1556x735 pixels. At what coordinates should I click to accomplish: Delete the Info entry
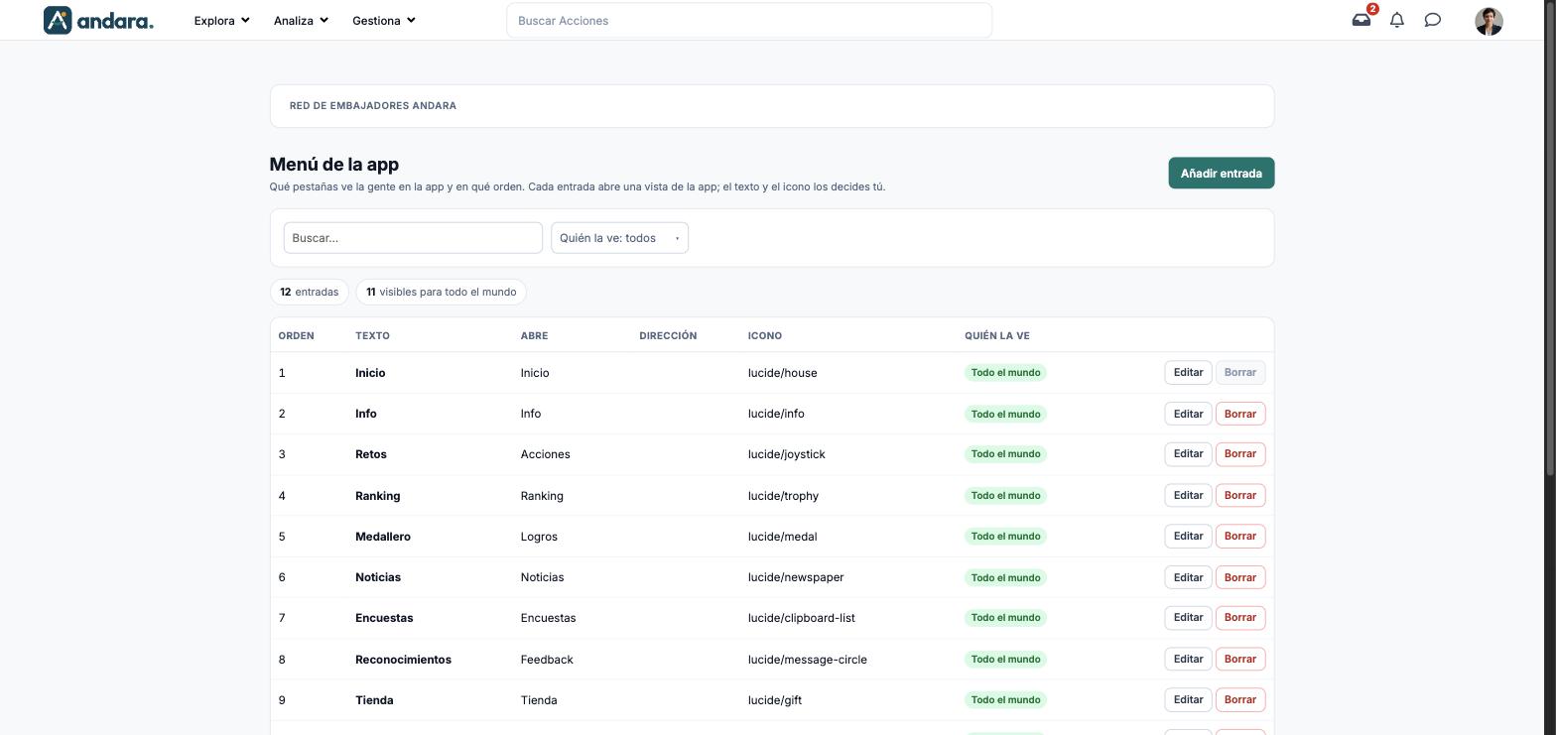(x=1239, y=414)
